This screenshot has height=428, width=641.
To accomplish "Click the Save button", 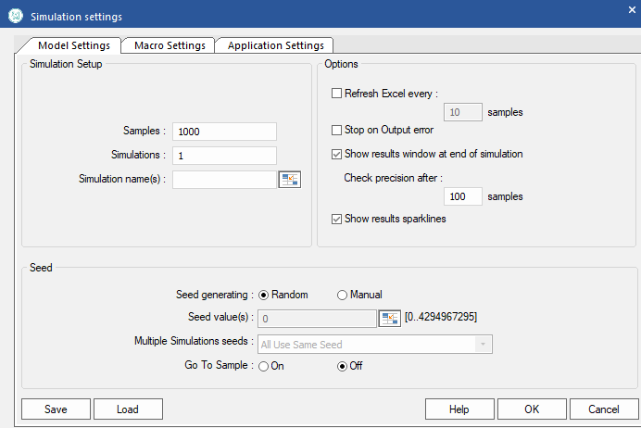I will tap(56, 409).
